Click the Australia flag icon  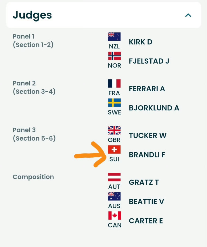(x=114, y=196)
